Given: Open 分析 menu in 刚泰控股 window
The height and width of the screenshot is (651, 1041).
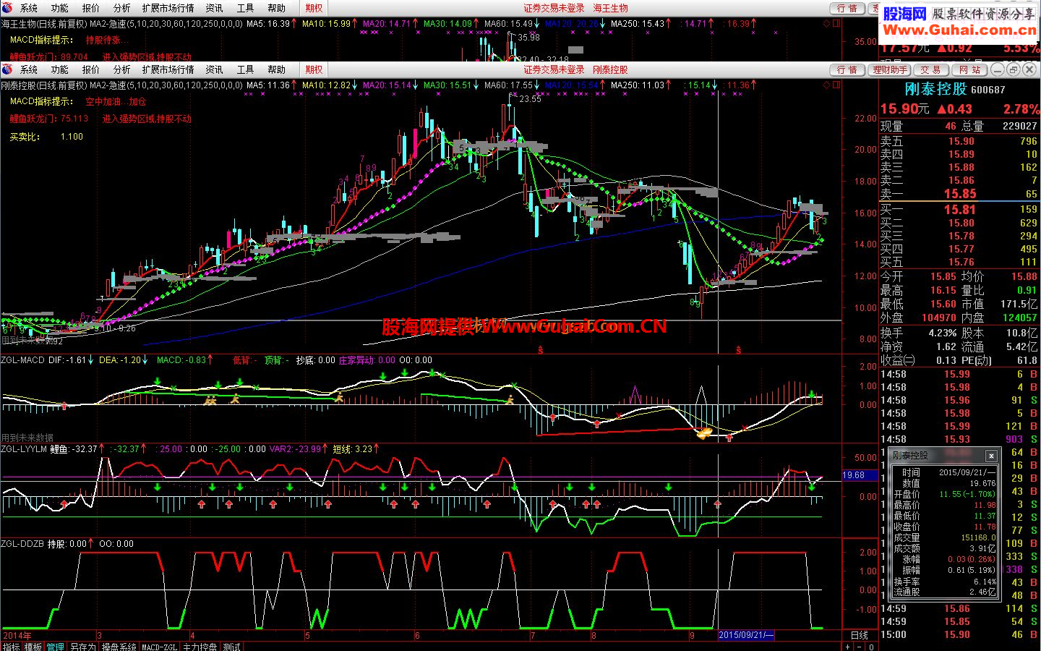Looking at the screenshot, I should click(x=122, y=69).
